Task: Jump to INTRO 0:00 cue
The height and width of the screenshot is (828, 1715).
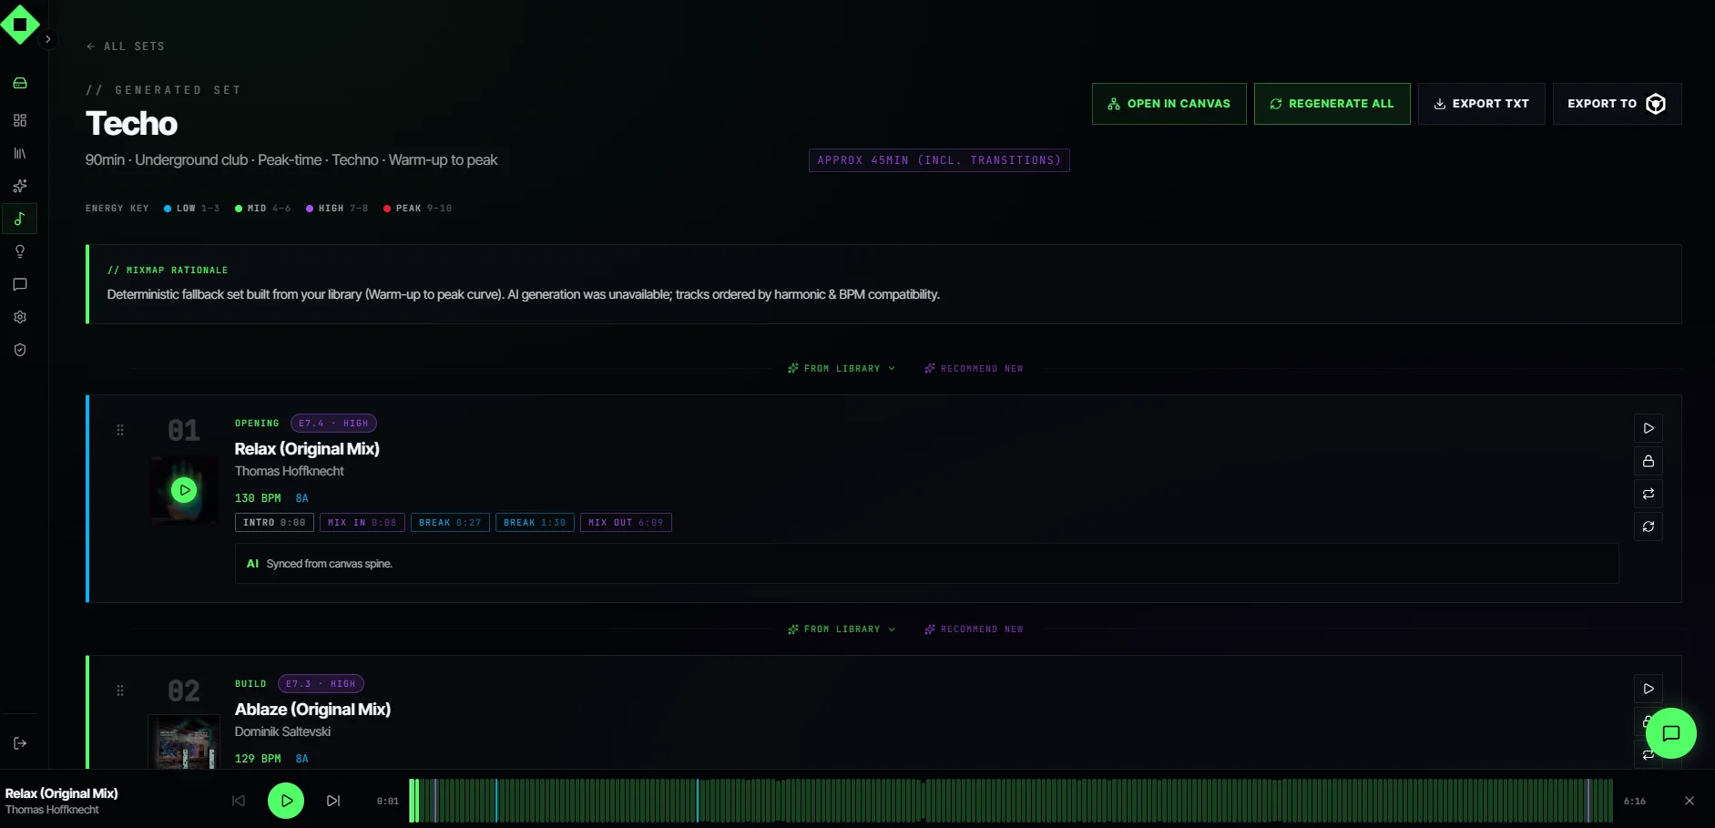Action: [274, 523]
